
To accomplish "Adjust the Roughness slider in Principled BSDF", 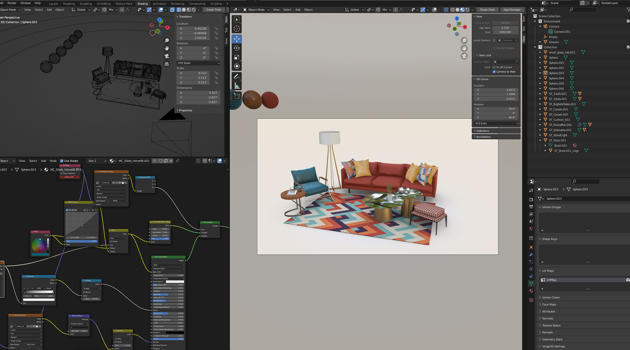I will point(168,300).
